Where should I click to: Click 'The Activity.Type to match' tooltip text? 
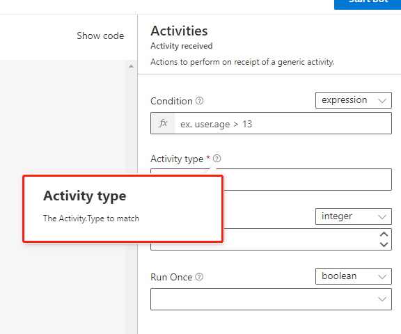tap(91, 218)
